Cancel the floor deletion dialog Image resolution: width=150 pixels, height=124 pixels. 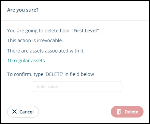click(x=23, y=112)
